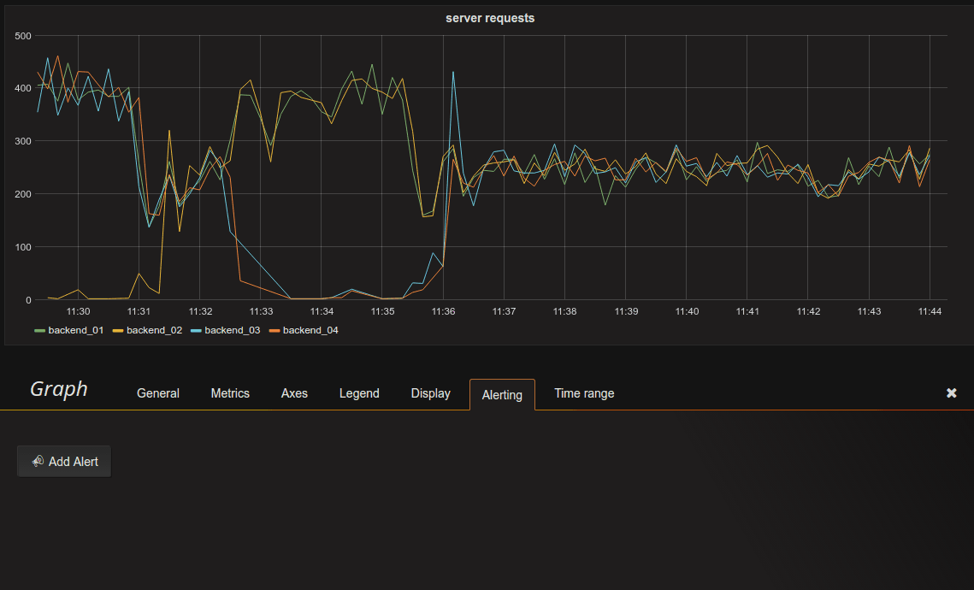Open the General tab

[x=158, y=393]
